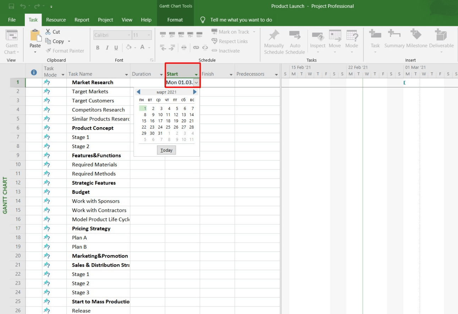Switch to the Project tab

[x=105, y=20]
